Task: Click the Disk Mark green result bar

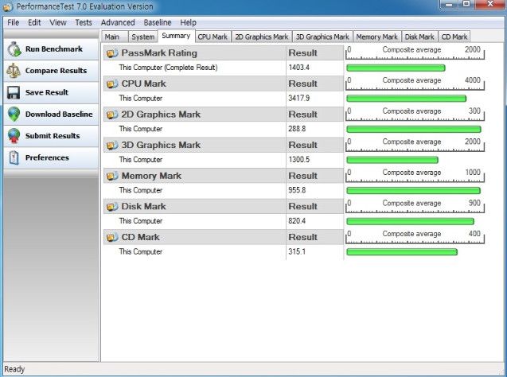Action: pyautogui.click(x=411, y=221)
